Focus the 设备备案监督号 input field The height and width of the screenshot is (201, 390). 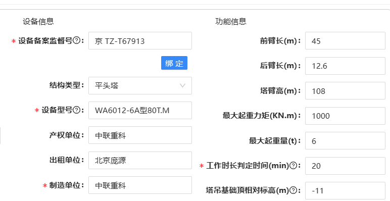140,40
